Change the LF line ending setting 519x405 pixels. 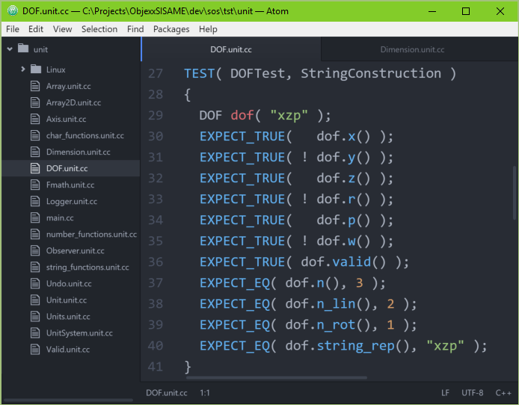[445, 393]
